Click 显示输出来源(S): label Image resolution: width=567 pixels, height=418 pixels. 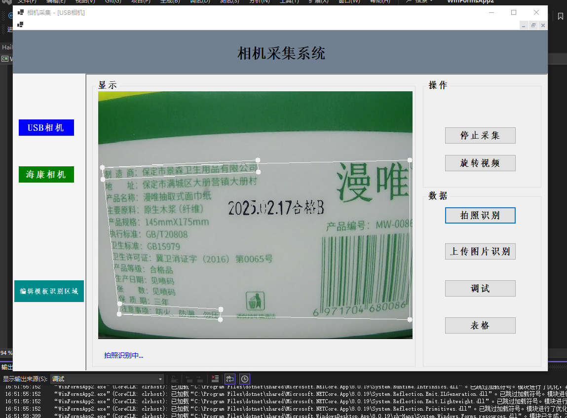25,379
